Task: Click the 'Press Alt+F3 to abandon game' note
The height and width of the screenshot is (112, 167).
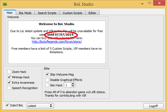Action: [75, 92]
